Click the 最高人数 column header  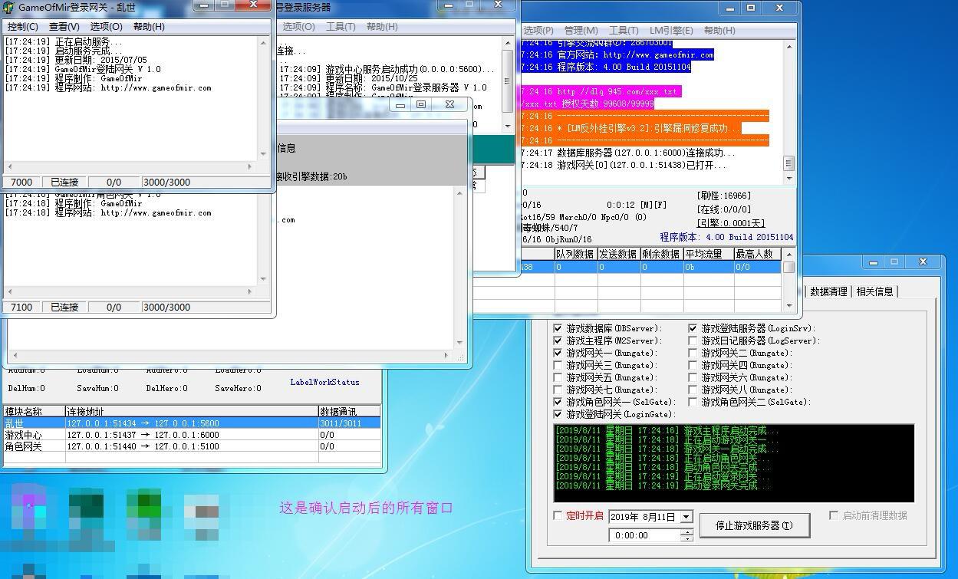pyautogui.click(x=757, y=254)
